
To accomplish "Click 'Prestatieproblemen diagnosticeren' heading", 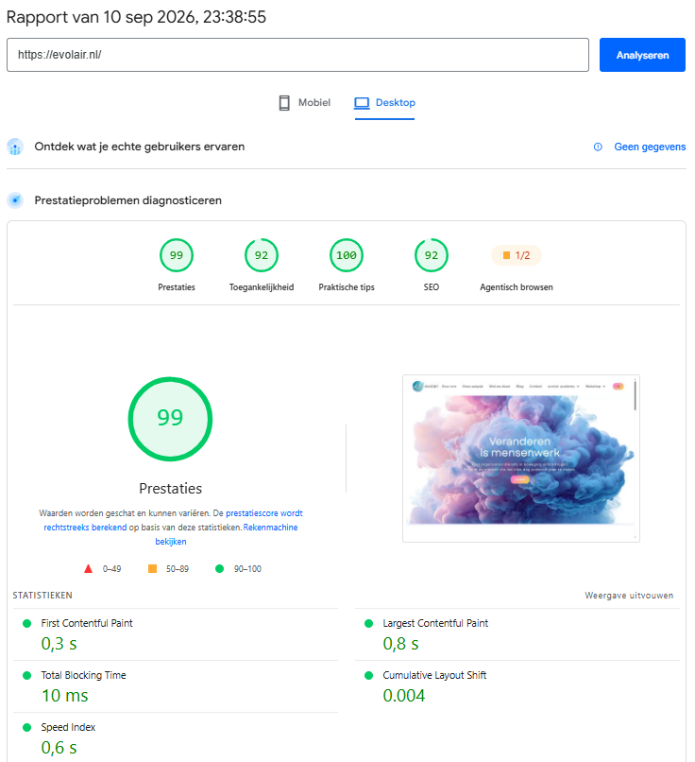I will point(127,200).
